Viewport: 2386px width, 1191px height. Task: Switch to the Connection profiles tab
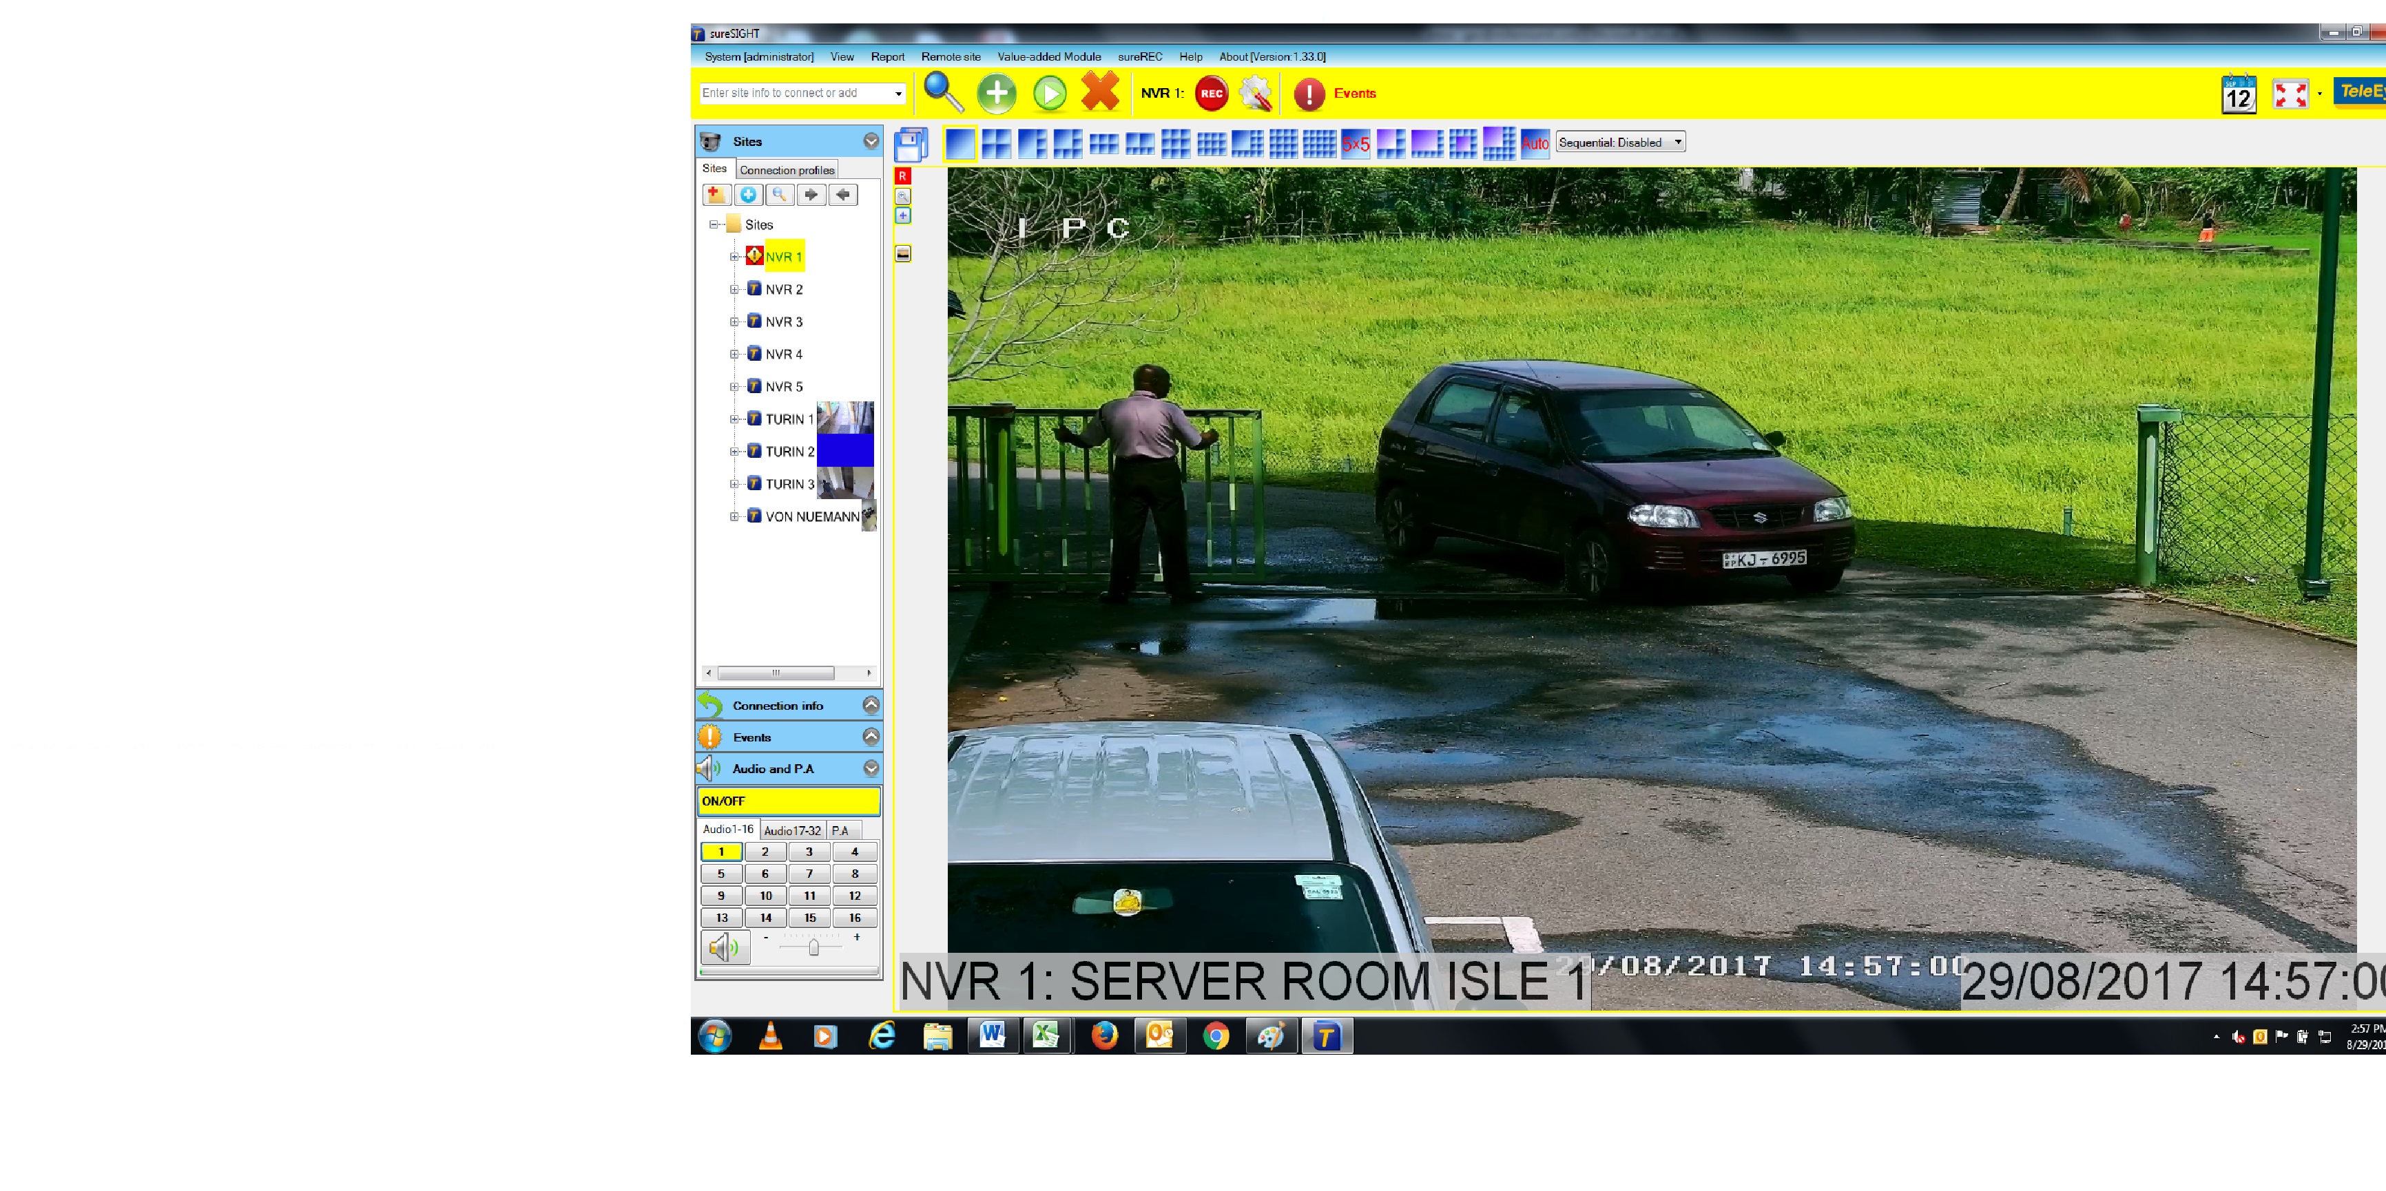point(787,170)
